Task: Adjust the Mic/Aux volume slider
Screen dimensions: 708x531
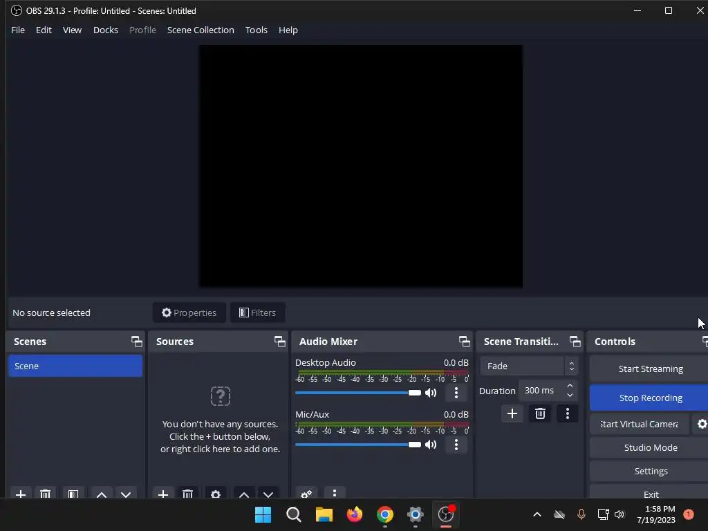Action: [x=357, y=445]
